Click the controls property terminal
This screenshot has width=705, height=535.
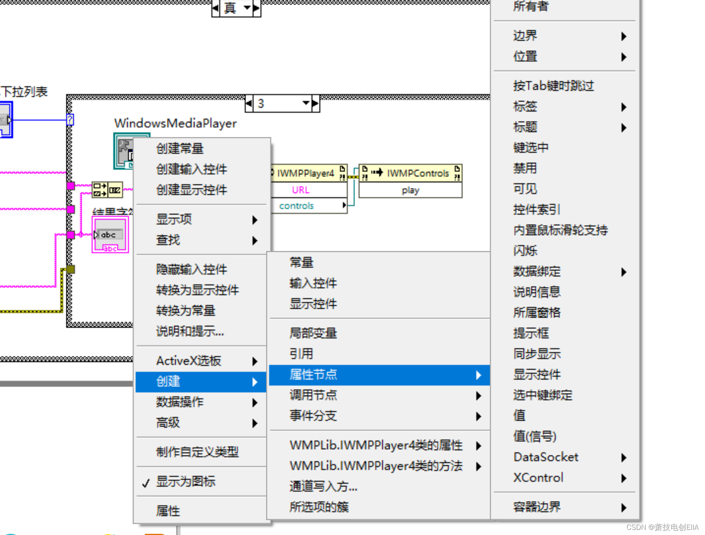297,205
